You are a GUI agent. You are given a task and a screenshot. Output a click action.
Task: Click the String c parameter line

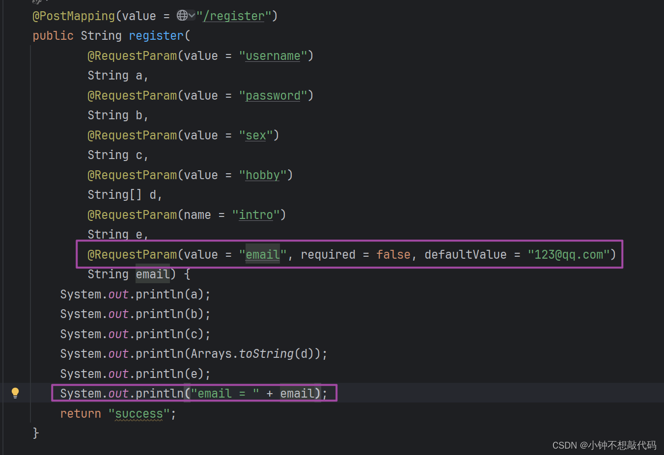coord(118,155)
